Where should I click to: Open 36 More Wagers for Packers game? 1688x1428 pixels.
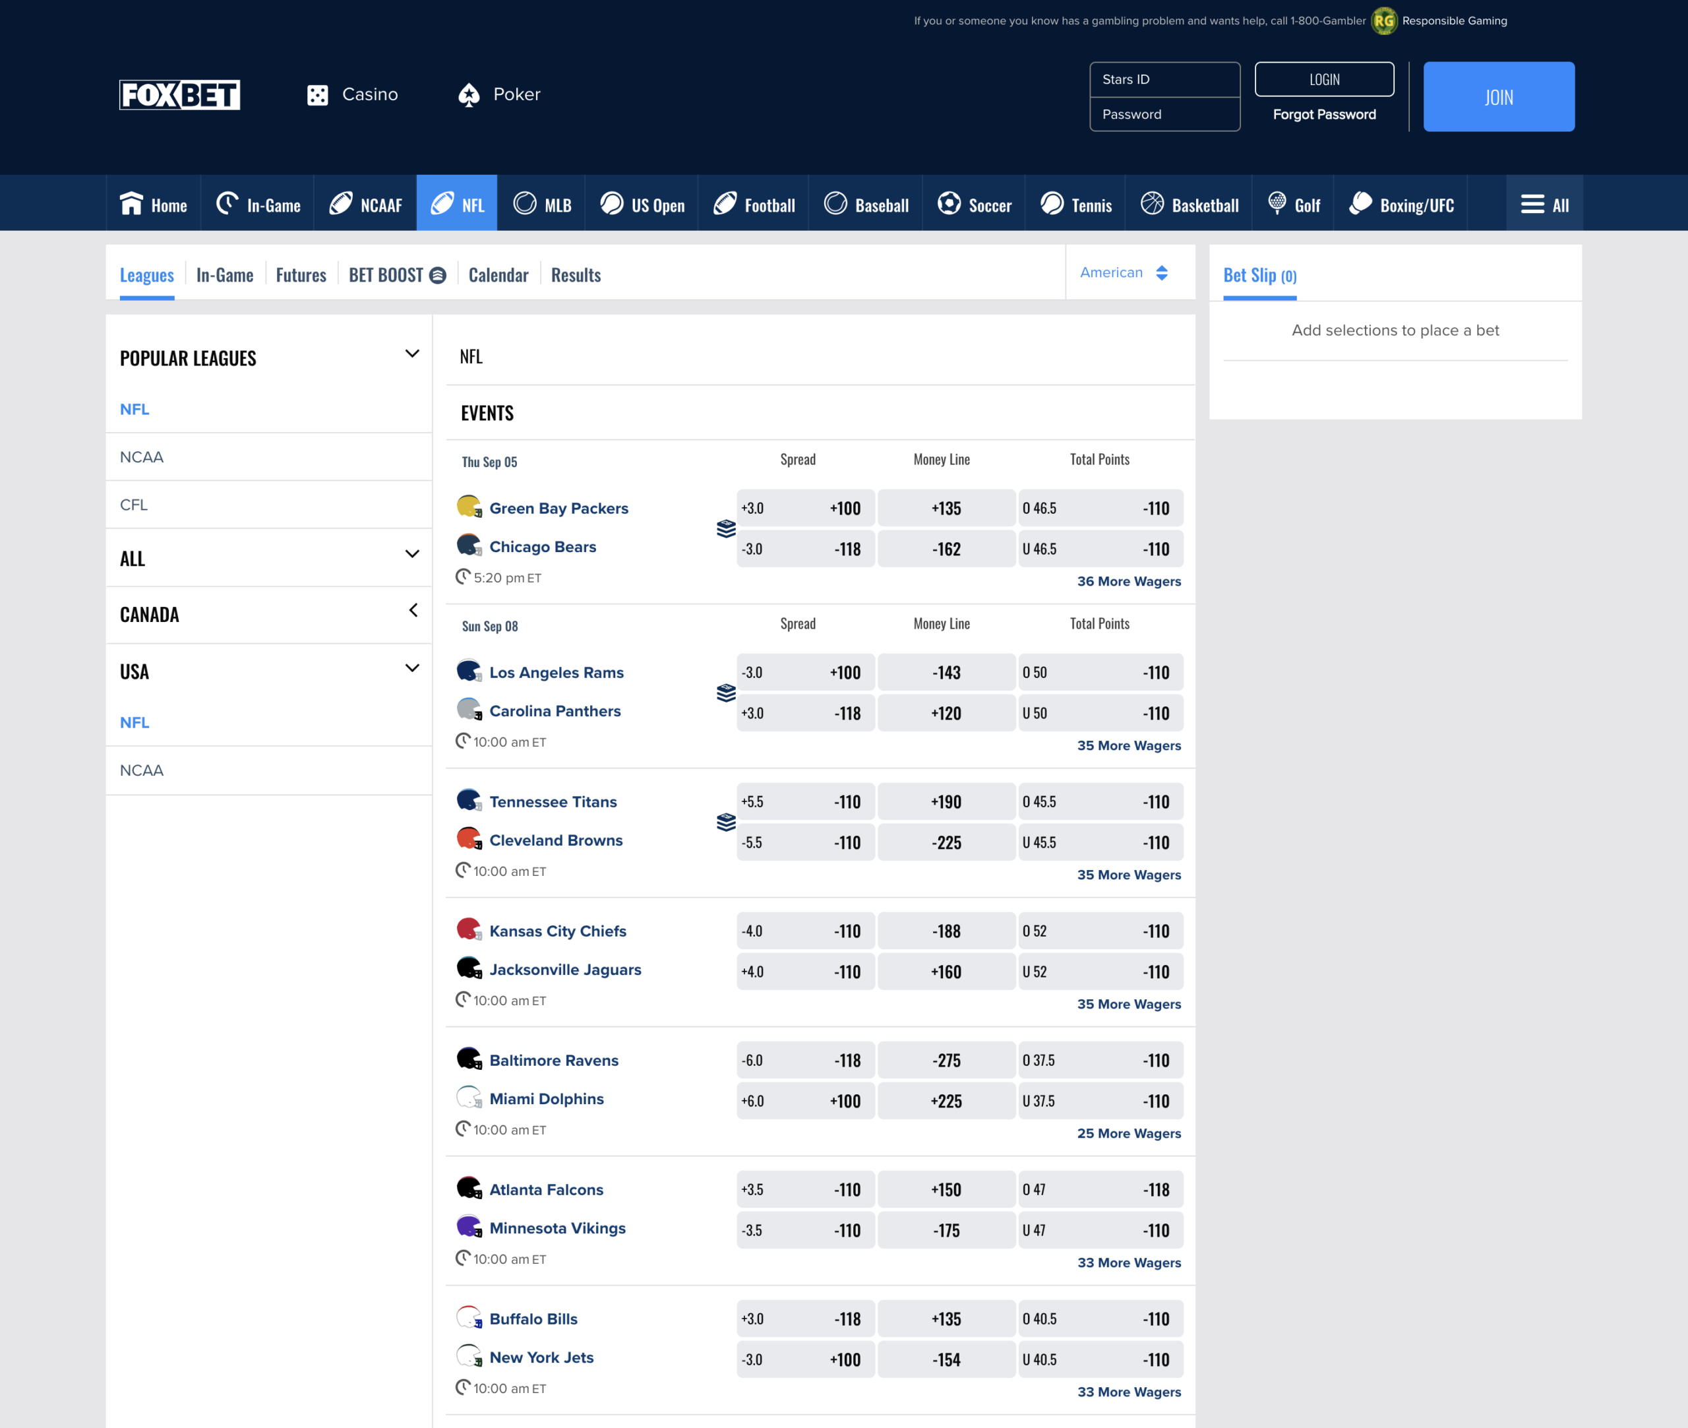pos(1129,581)
